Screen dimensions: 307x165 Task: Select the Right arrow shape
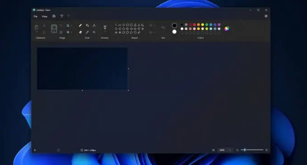click(x=128, y=29)
